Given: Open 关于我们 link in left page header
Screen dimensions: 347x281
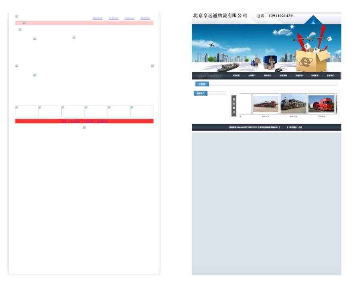Looking at the screenshot, I should point(114,18).
